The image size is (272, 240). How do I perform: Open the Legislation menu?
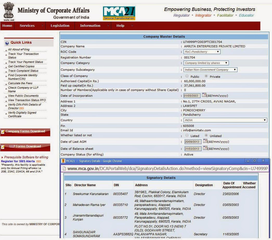tap(60, 26)
